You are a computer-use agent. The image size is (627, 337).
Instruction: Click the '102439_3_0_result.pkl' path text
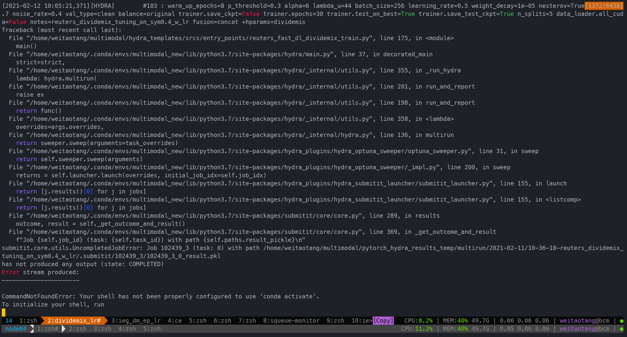(184, 256)
